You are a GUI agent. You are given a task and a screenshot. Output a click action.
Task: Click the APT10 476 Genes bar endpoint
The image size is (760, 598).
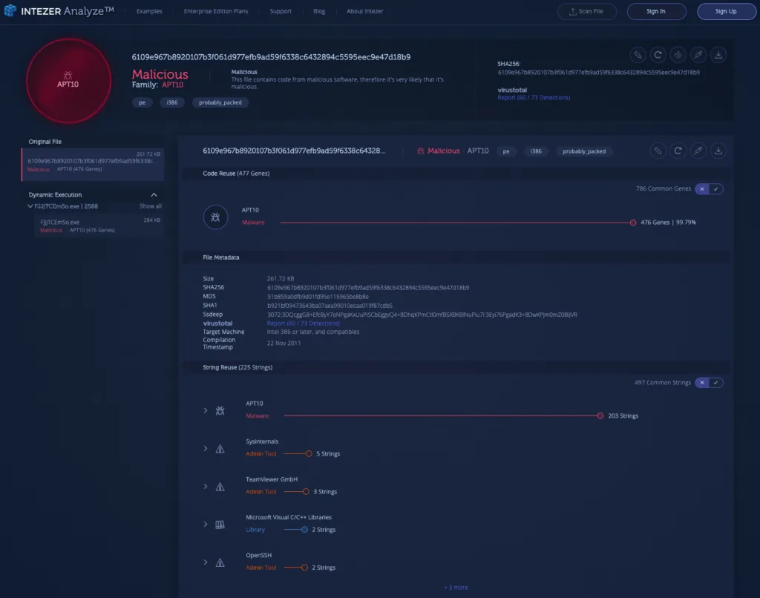632,223
